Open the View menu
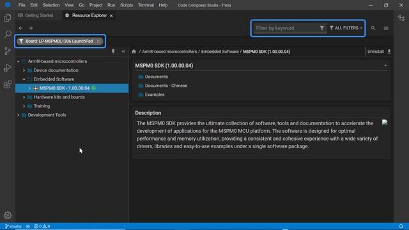 [69, 5]
